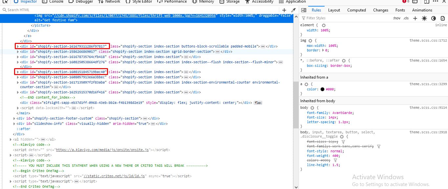Open the theme.scss.css:1712 source link
Screen dimensions: 448x189
tap(428, 41)
